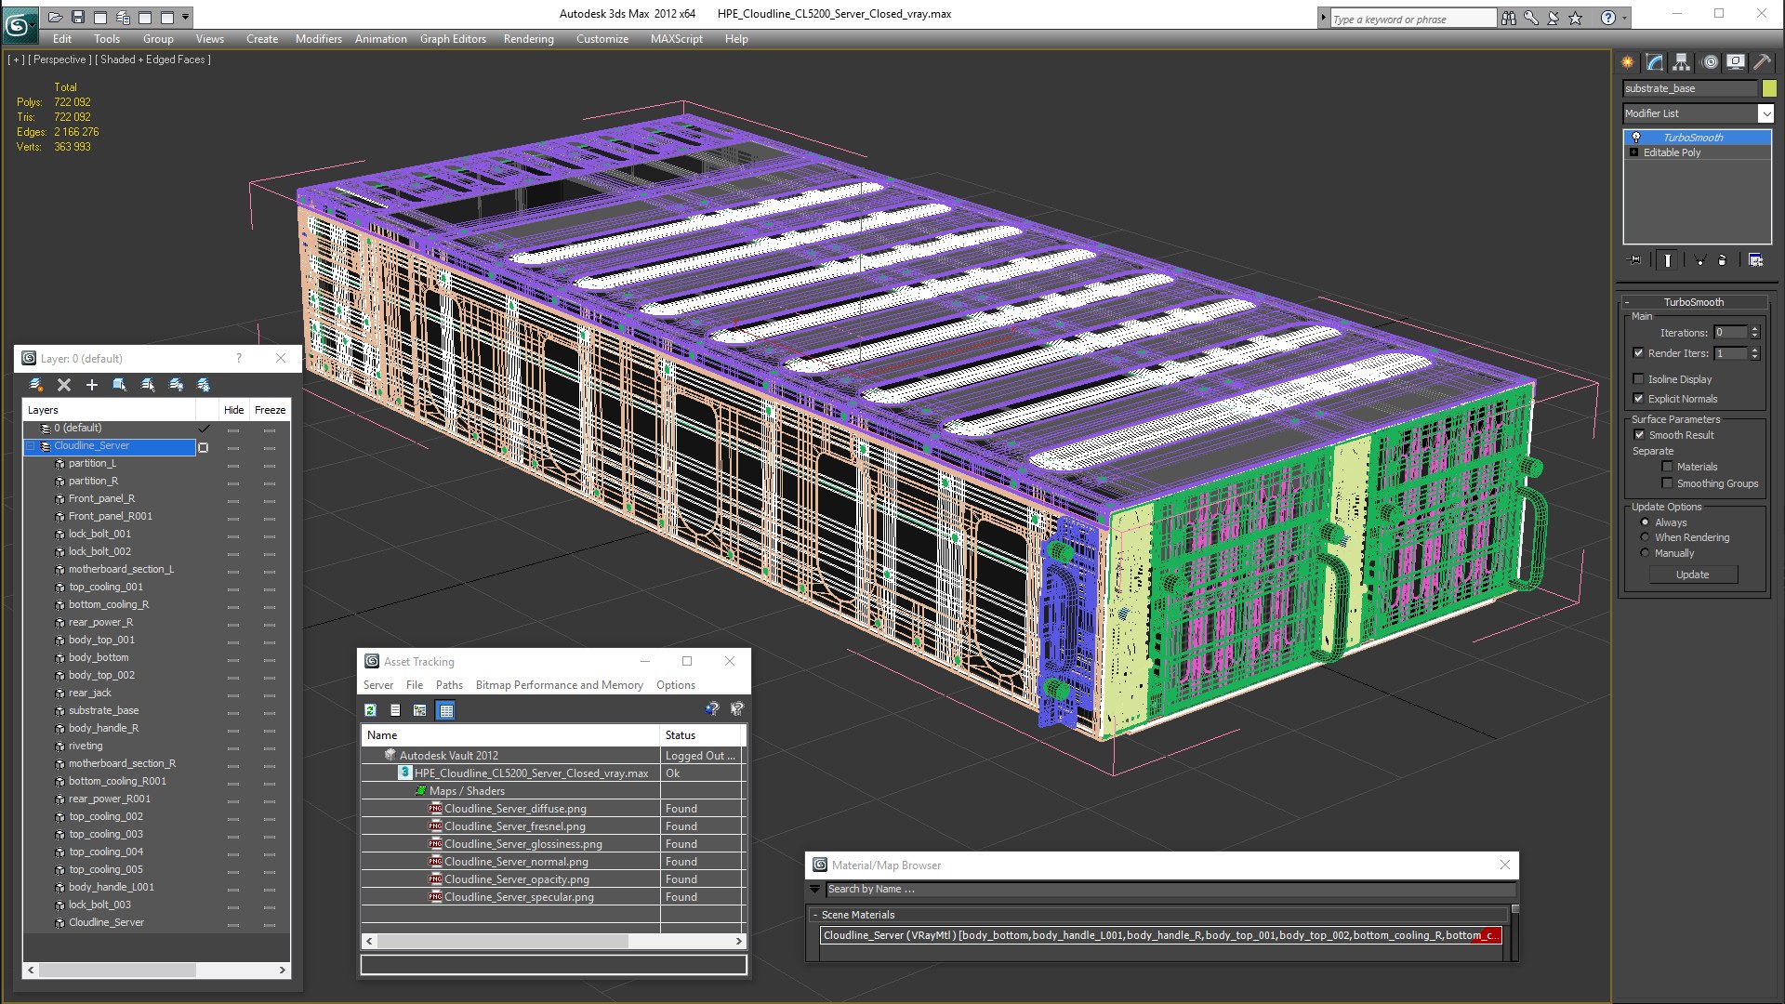
Task: Click Remove Modifier trash icon
Action: click(x=1723, y=260)
